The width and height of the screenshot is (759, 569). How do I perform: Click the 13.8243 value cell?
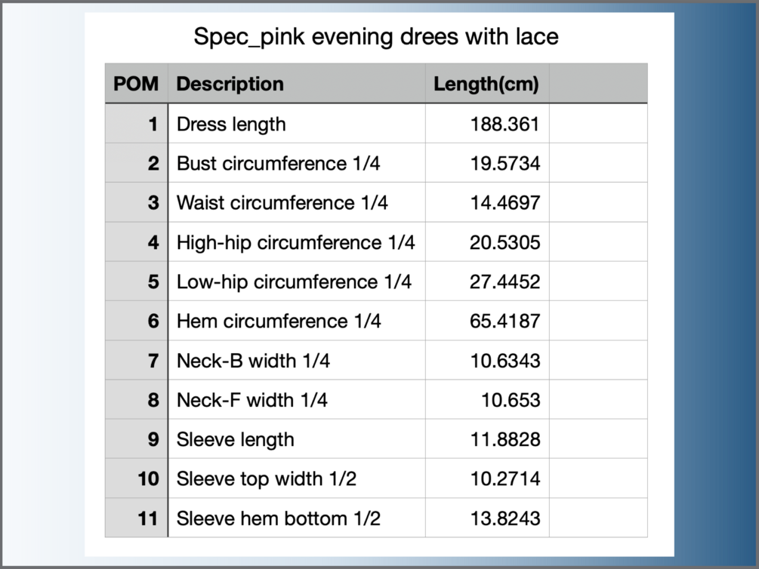pyautogui.click(x=487, y=518)
